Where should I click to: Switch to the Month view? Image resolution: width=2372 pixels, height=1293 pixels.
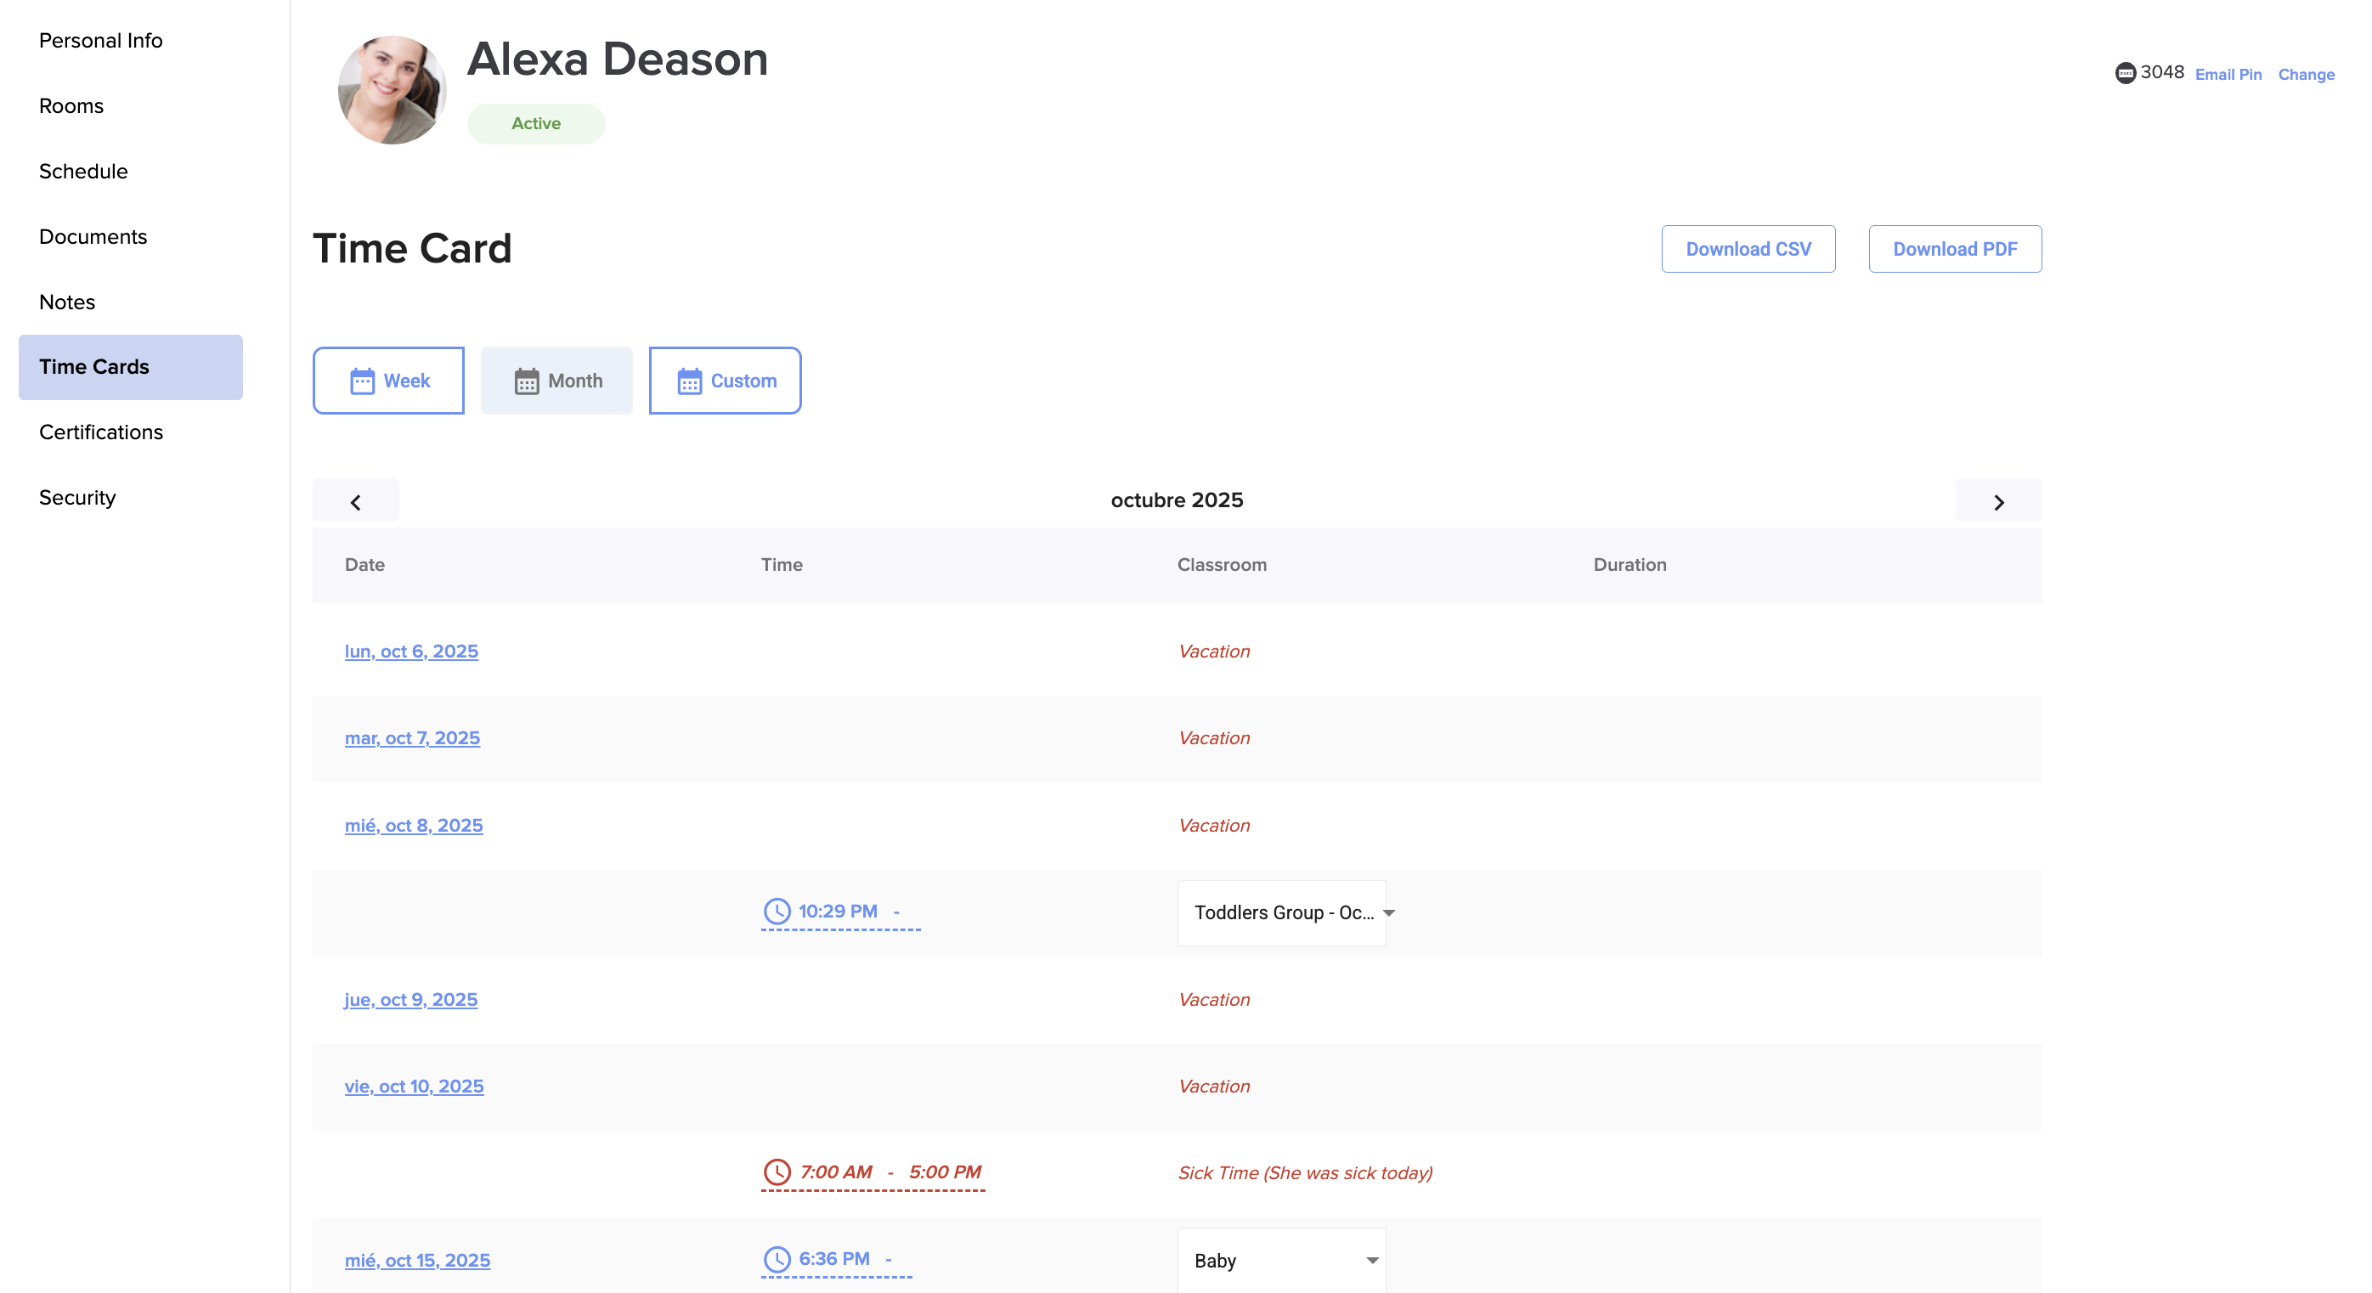(556, 381)
